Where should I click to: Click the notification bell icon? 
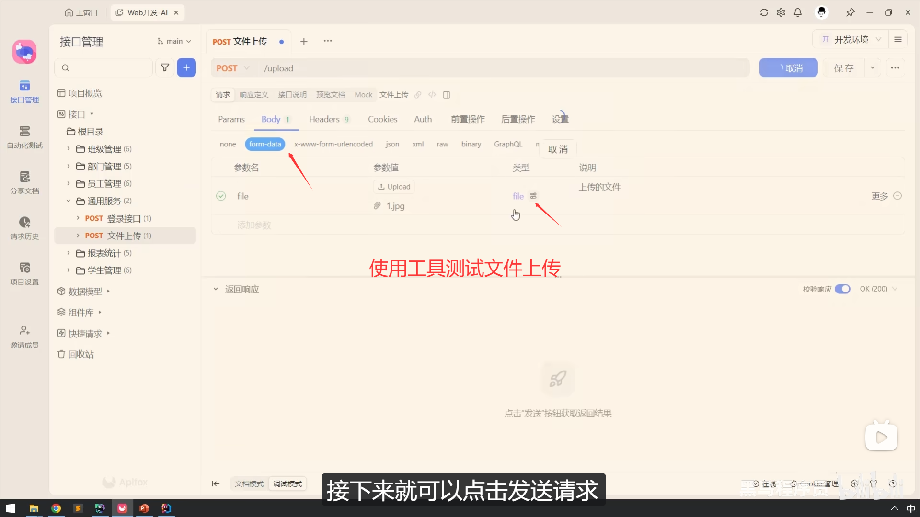point(798,12)
